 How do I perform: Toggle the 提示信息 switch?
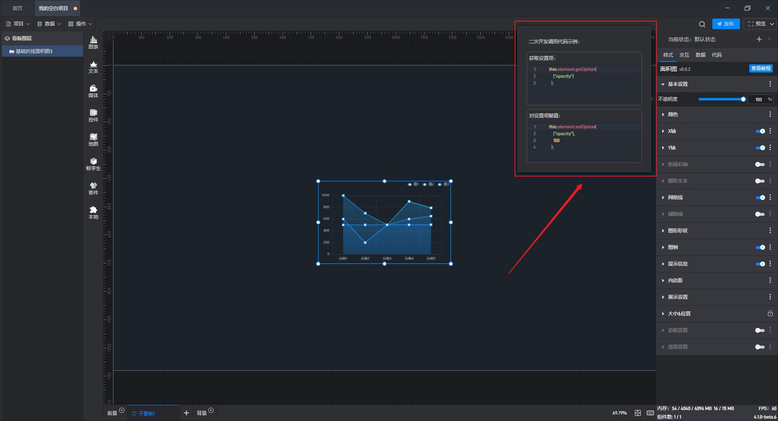[760, 264]
